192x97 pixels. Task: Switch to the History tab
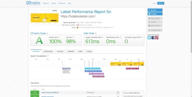[89, 51]
